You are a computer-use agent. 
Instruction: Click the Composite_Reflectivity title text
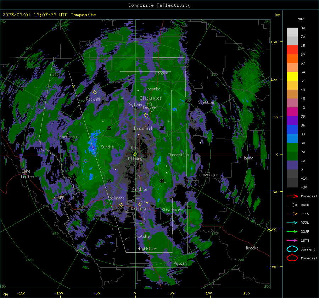tap(159, 5)
